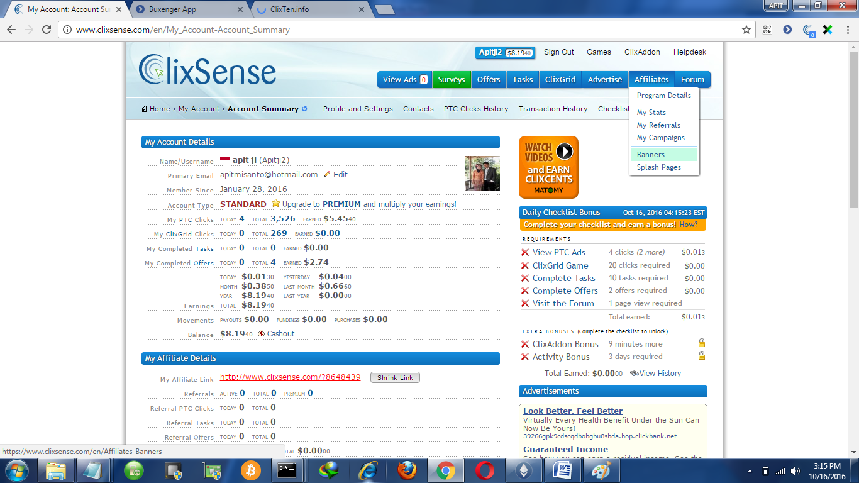Open the Tasks navigation tab
The height and width of the screenshot is (483, 859).
pos(523,80)
